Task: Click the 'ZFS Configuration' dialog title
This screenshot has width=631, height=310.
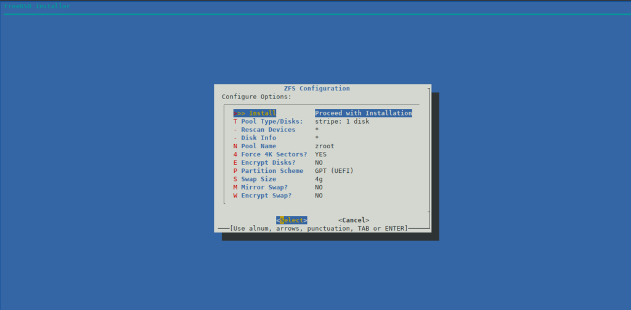Action: coord(317,89)
